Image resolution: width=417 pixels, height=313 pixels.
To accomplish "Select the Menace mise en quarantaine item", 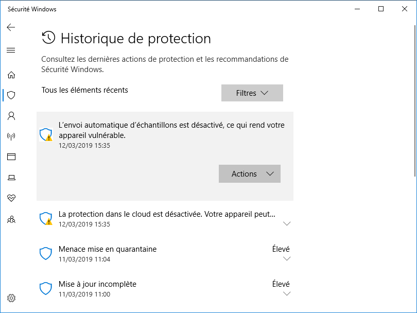I will [x=165, y=254].
